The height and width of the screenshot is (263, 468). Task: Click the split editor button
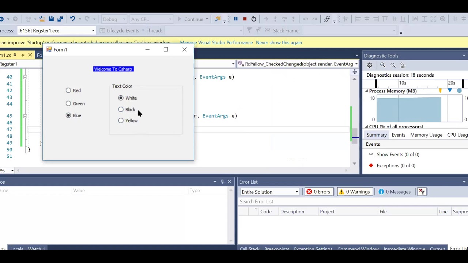coord(355,72)
